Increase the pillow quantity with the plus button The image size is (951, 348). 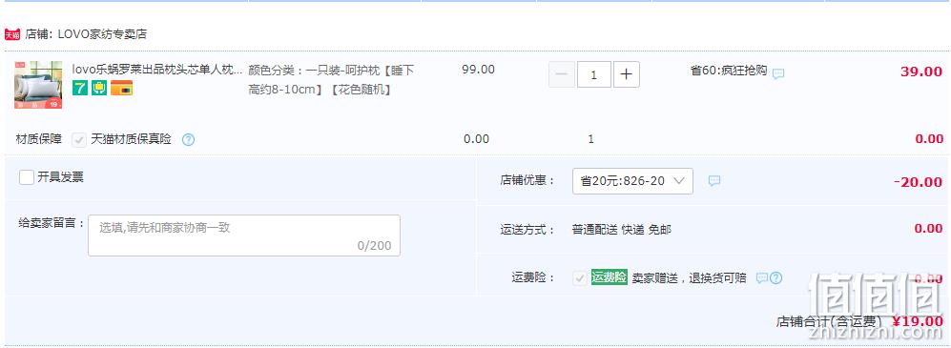(x=627, y=74)
